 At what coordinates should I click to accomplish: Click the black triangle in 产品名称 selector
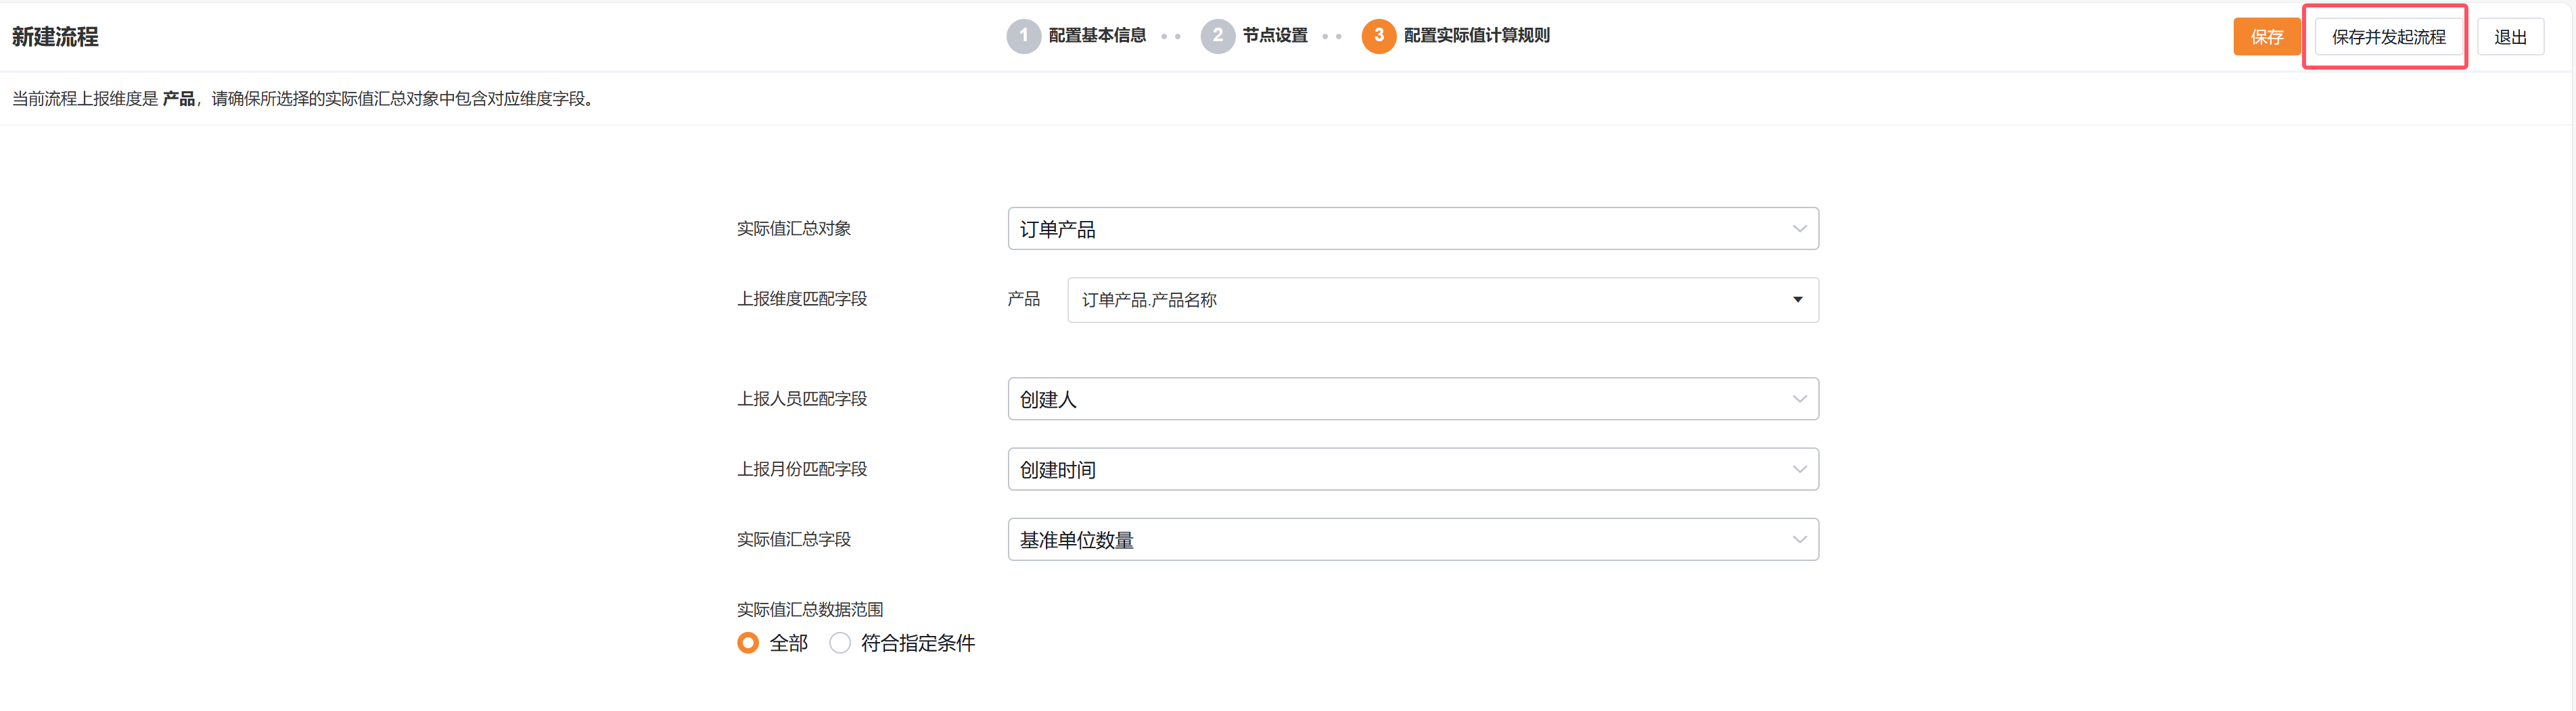tap(1797, 299)
